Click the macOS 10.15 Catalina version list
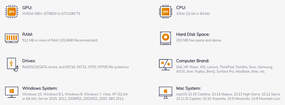285x105 pixels. [x=228, y=96]
